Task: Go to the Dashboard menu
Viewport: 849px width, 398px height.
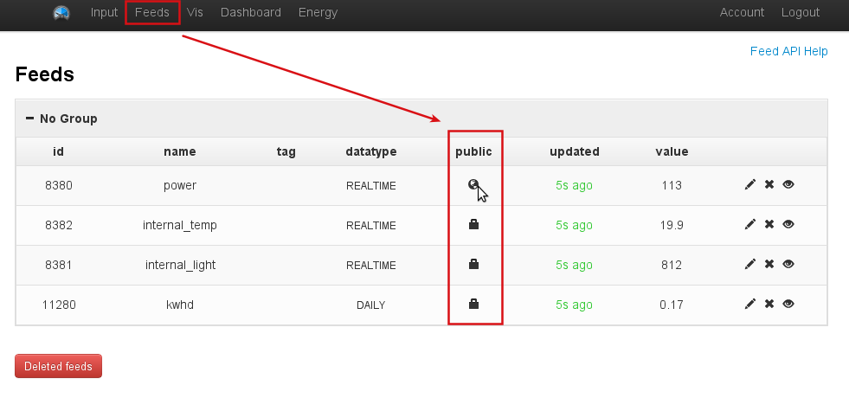Action: click(250, 13)
